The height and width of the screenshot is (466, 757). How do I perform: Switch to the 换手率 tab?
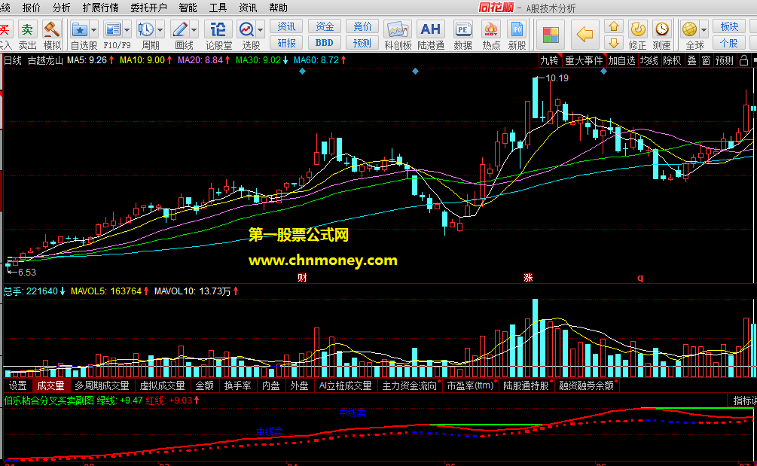point(237,385)
